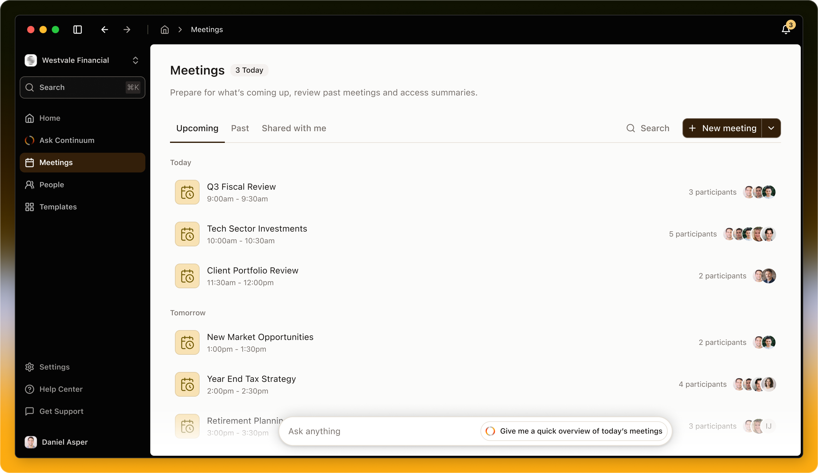818x473 pixels.
Task: Click the Get Support chat icon
Action: pyautogui.click(x=30, y=411)
